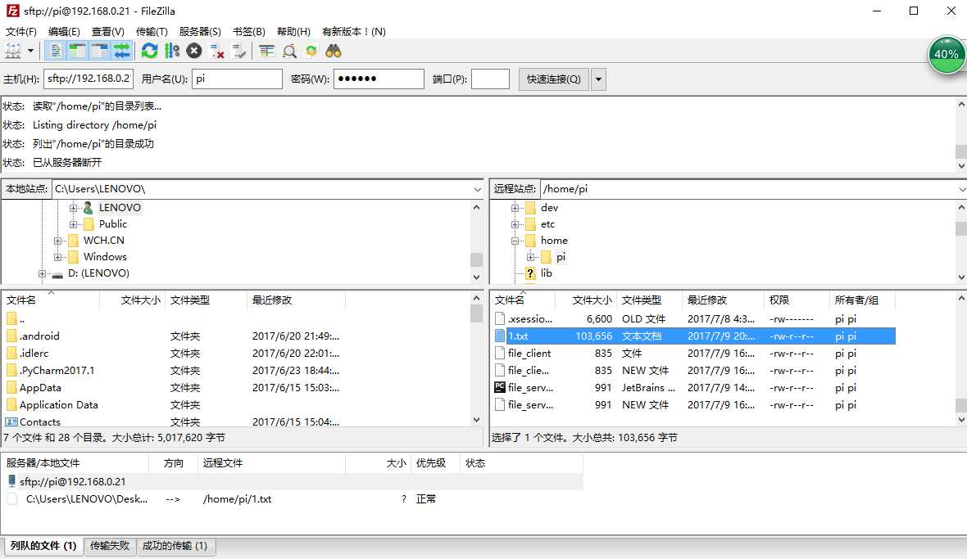The image size is (967, 559).
Task: Sort remote list by 所有者/组 column
Action: click(x=862, y=300)
